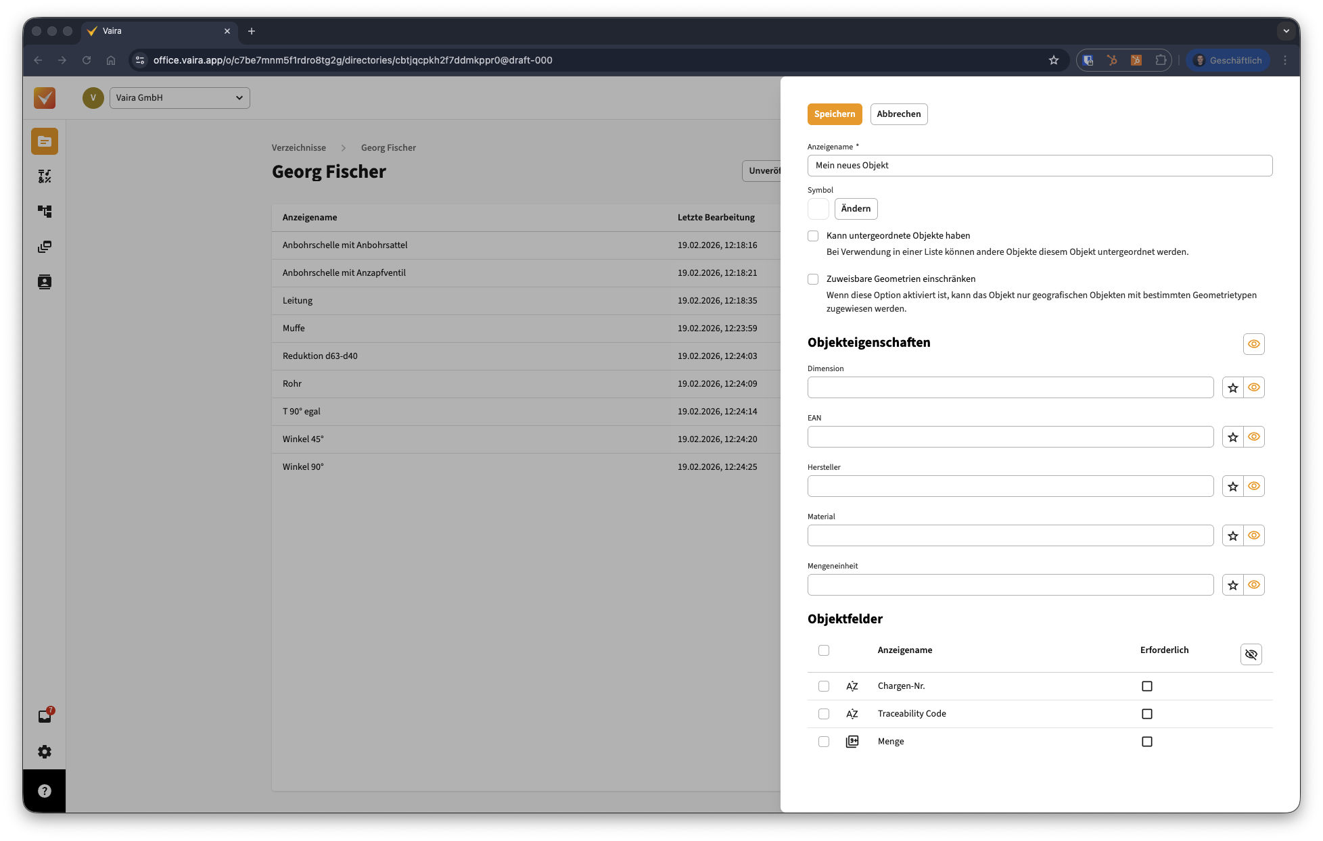Click the hierarchy tree icon in sidebar
Image resolution: width=1323 pixels, height=841 pixels.
pos(45,212)
